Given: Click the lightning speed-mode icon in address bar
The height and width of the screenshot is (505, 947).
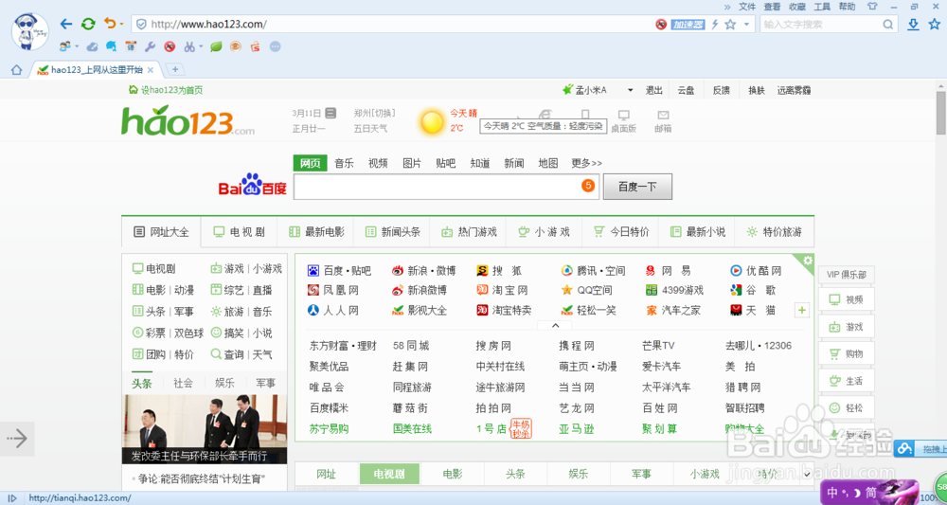Looking at the screenshot, I should (715, 25).
